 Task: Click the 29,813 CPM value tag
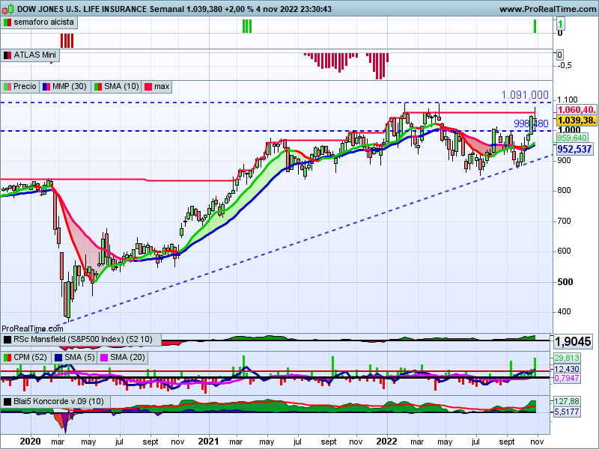point(567,358)
